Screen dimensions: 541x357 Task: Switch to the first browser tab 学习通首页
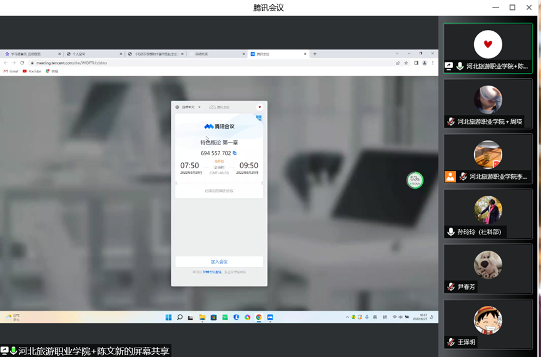coord(31,54)
